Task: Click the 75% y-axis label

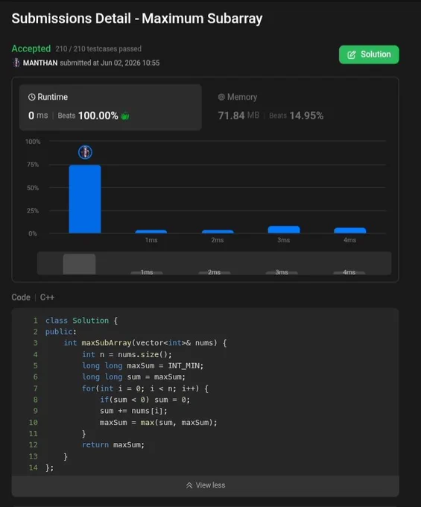Action: tap(33, 165)
